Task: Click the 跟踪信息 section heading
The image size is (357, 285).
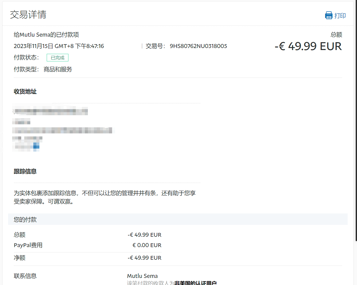Action: pos(25,171)
